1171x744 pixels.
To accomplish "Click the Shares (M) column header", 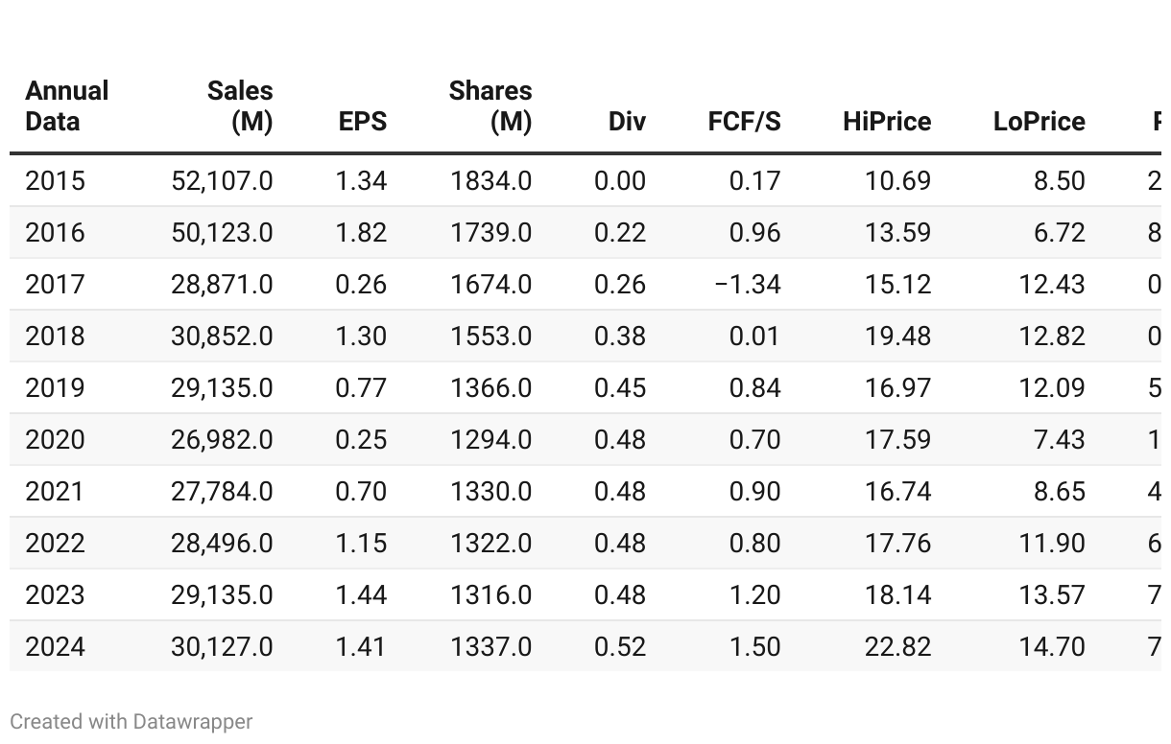I will click(490, 106).
